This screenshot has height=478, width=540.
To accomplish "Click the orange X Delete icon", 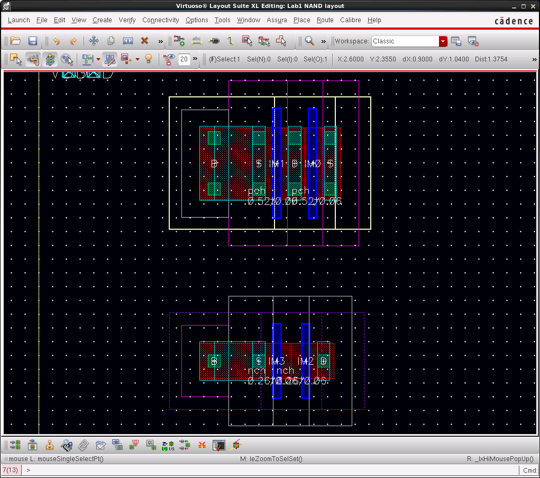I will coord(144,41).
